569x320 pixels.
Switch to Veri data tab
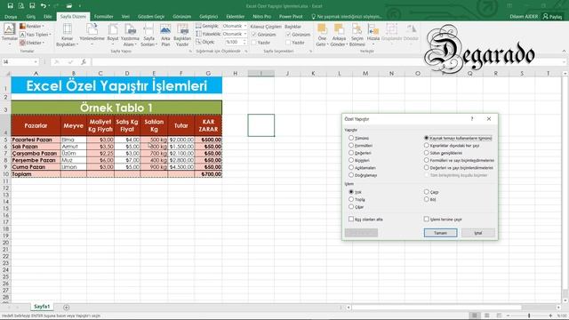click(125, 16)
